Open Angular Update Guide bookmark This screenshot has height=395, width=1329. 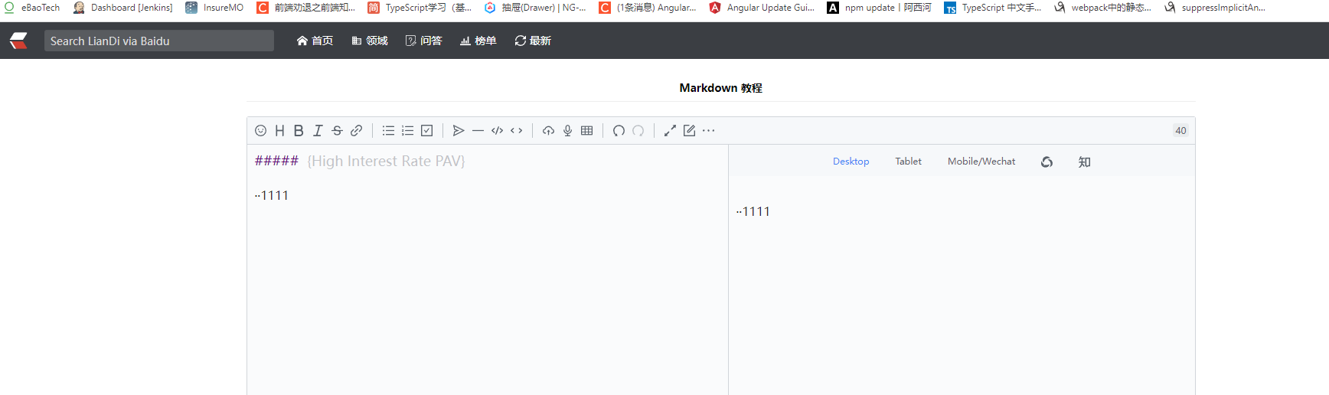coord(762,8)
